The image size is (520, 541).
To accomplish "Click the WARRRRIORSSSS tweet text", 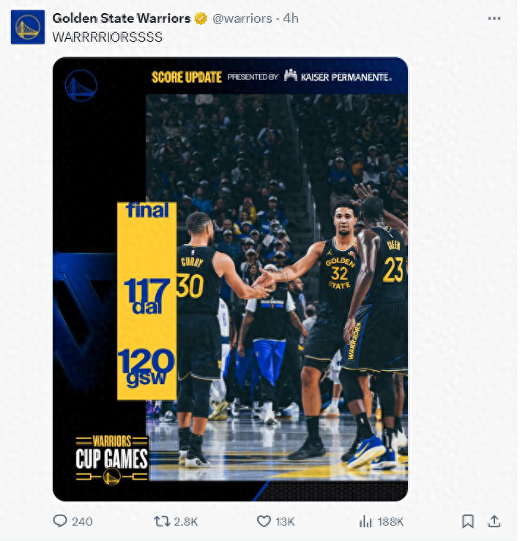I will click(108, 37).
